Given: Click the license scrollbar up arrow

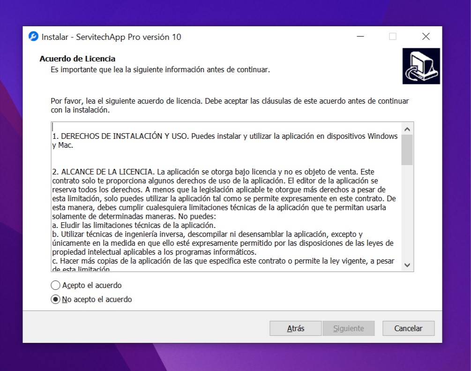Looking at the screenshot, I should (407, 129).
